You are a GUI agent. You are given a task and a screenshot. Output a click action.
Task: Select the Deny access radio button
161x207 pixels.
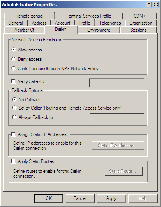coord(14,59)
